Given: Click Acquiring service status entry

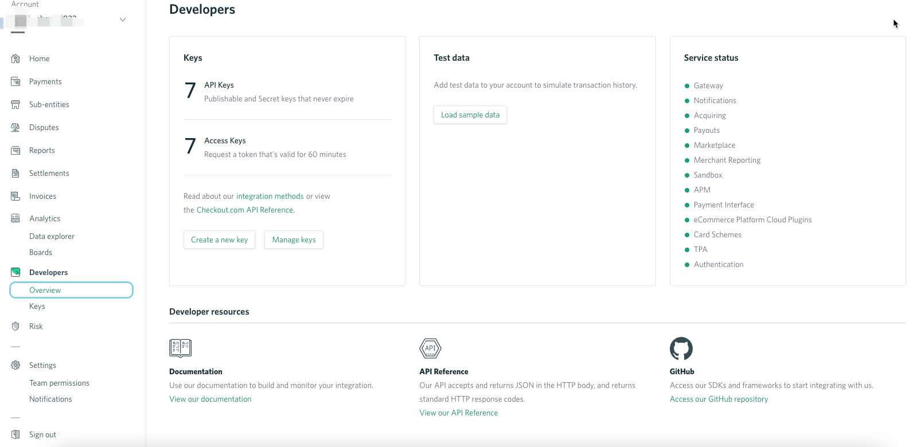Looking at the screenshot, I should (710, 115).
